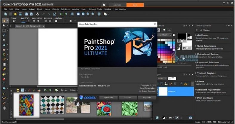
Task: Expand the Layers and Selections topic
Action: click(208, 63)
